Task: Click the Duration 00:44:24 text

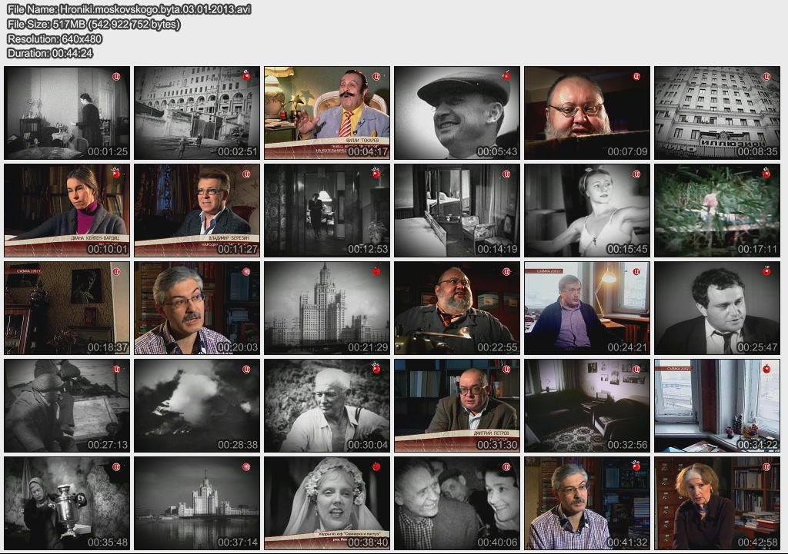Action: [50, 53]
